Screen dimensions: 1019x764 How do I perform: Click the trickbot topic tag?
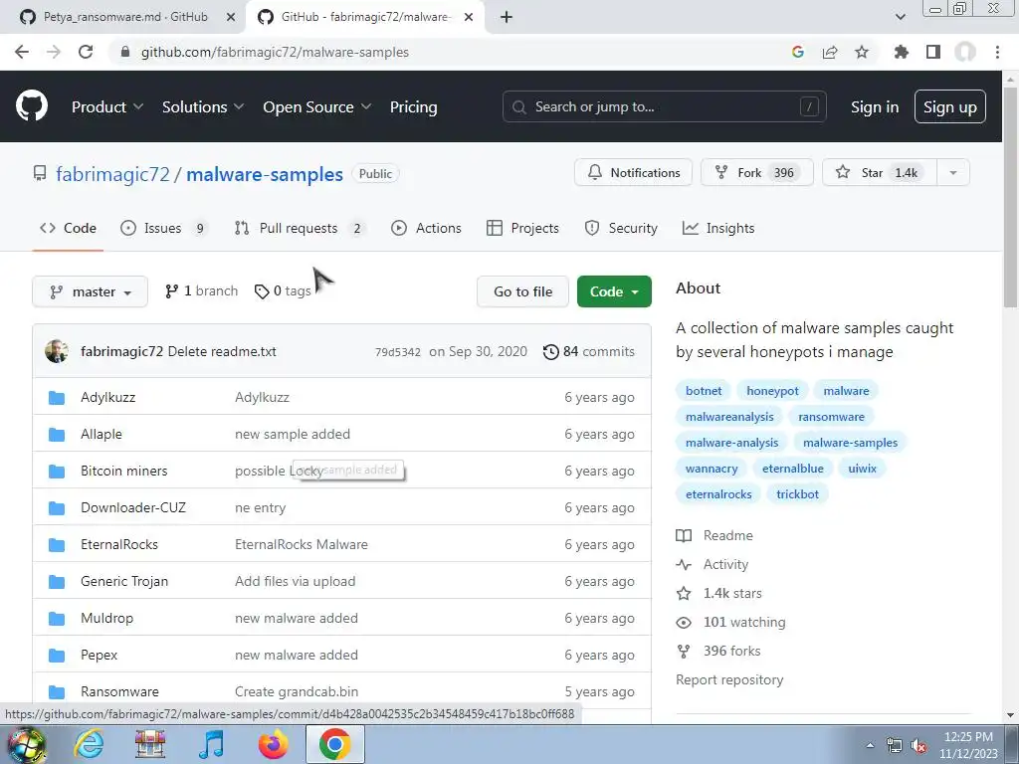point(797,494)
